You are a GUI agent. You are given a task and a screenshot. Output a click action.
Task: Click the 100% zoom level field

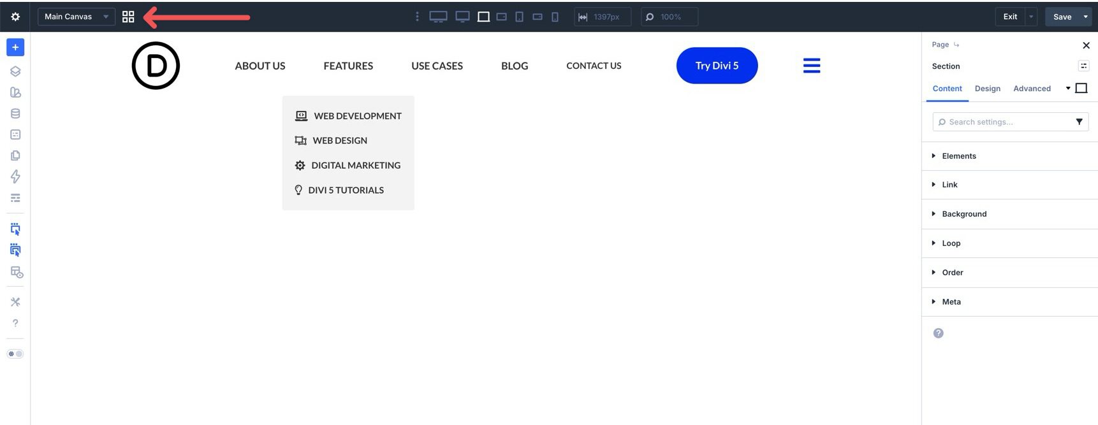point(670,17)
